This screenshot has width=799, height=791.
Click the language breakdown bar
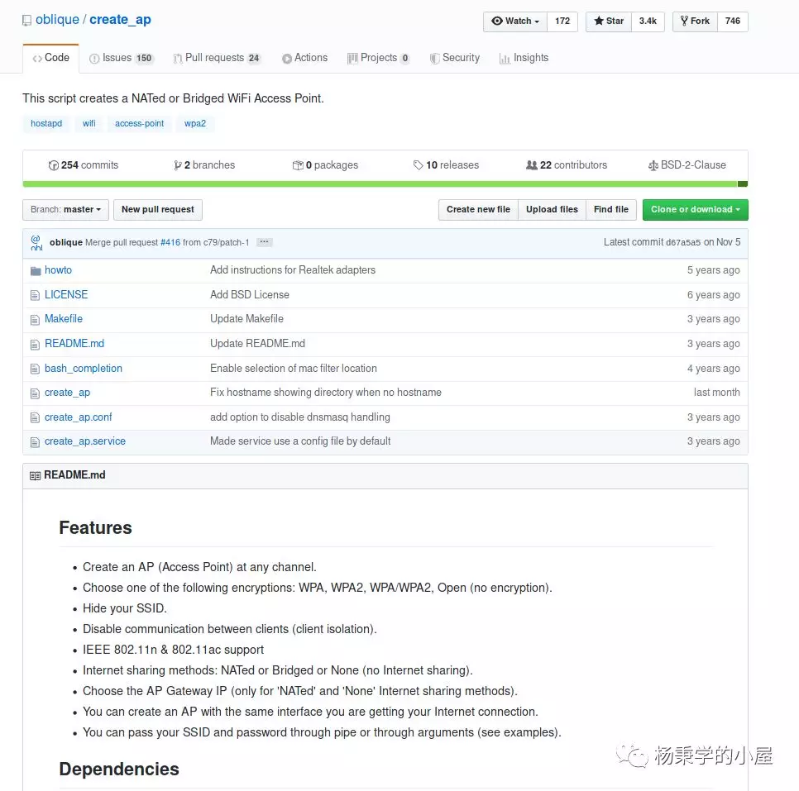tap(385, 183)
